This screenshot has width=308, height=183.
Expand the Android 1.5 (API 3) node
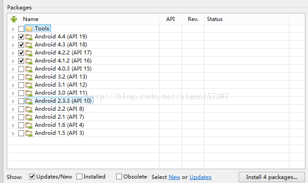pos(13,133)
